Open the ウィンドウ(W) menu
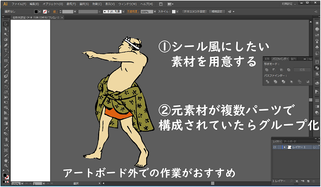The width and height of the screenshot is (321, 187). [x=127, y=4]
